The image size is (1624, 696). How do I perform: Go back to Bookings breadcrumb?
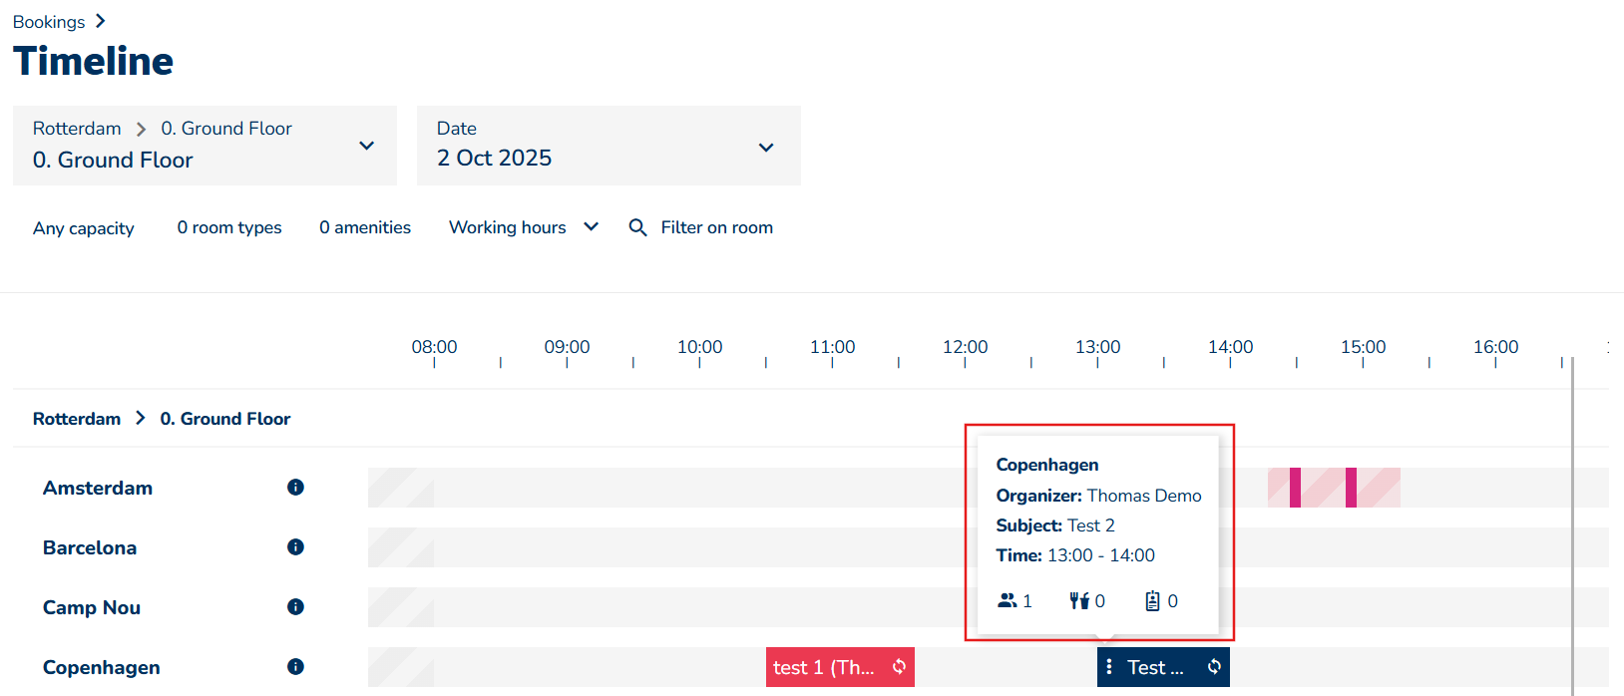click(49, 22)
